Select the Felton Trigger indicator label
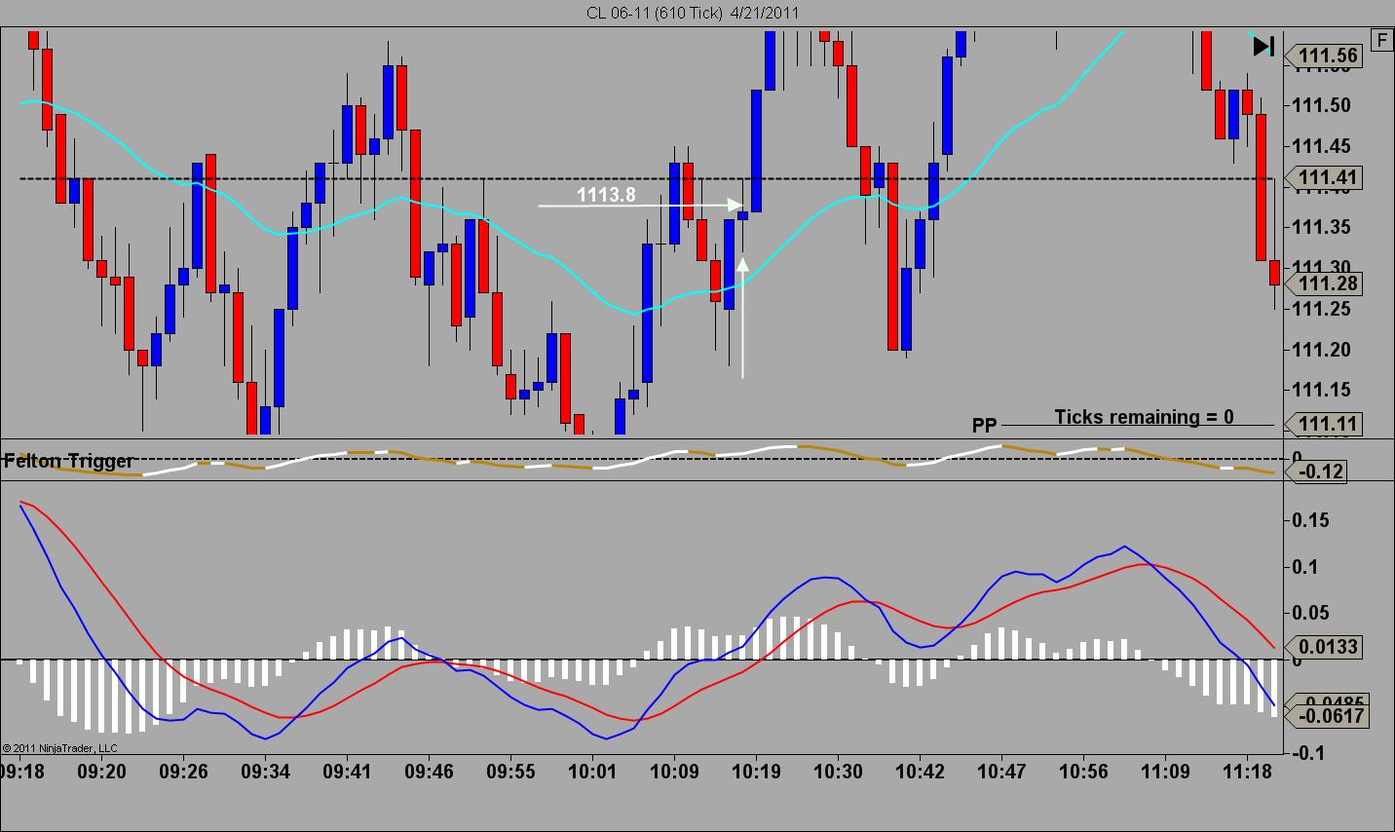This screenshot has height=832, width=1395. click(68, 461)
